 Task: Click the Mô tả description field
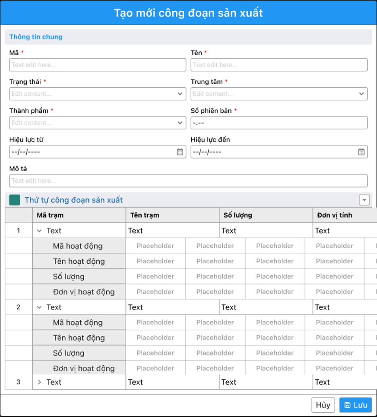188,181
